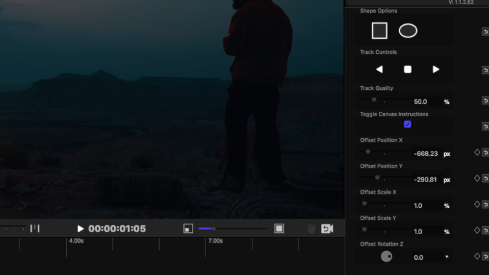Viewport: 489px width, 275px height.
Task: Uncheck Toggle Canvas Instructions checkbox
Action: click(407, 124)
